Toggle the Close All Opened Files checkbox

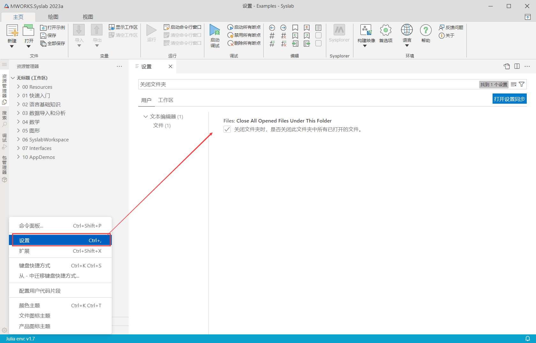pos(227,130)
